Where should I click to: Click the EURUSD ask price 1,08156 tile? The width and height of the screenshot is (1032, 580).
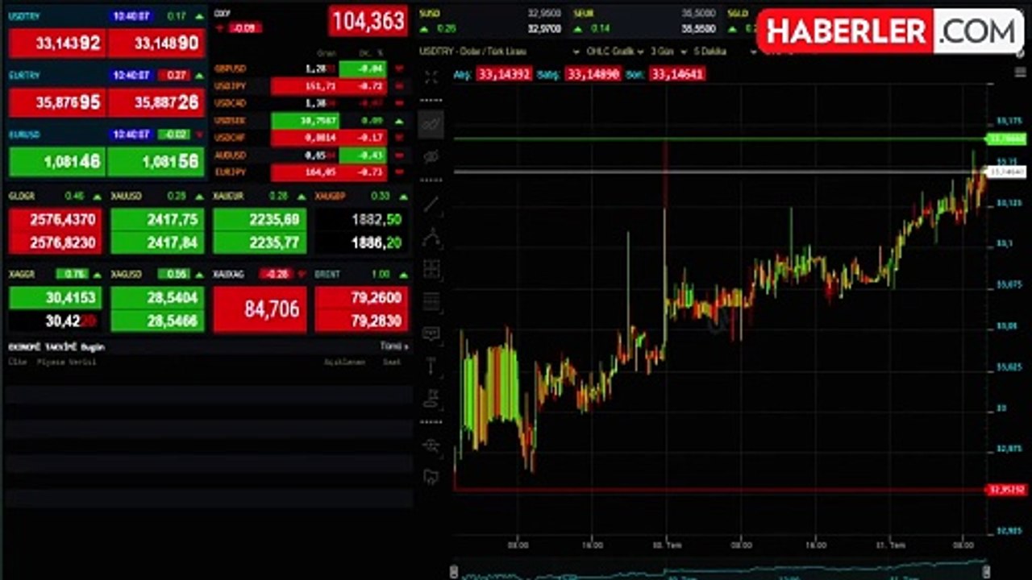[x=156, y=162]
